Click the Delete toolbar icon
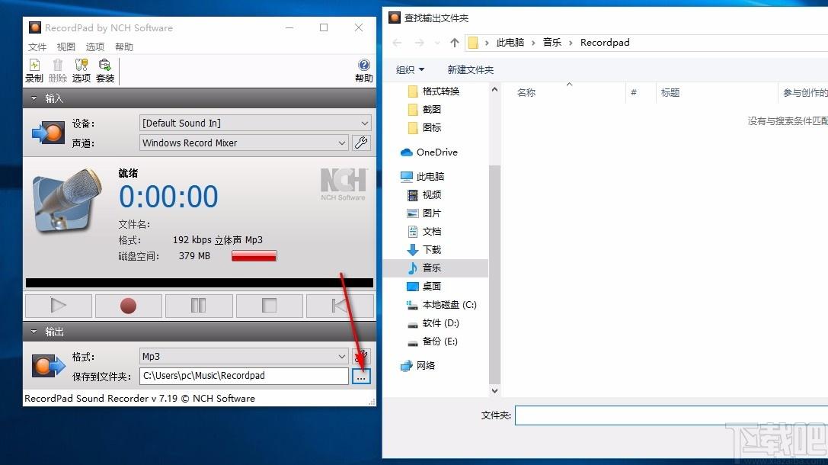Image resolution: width=828 pixels, height=465 pixels. [58, 71]
